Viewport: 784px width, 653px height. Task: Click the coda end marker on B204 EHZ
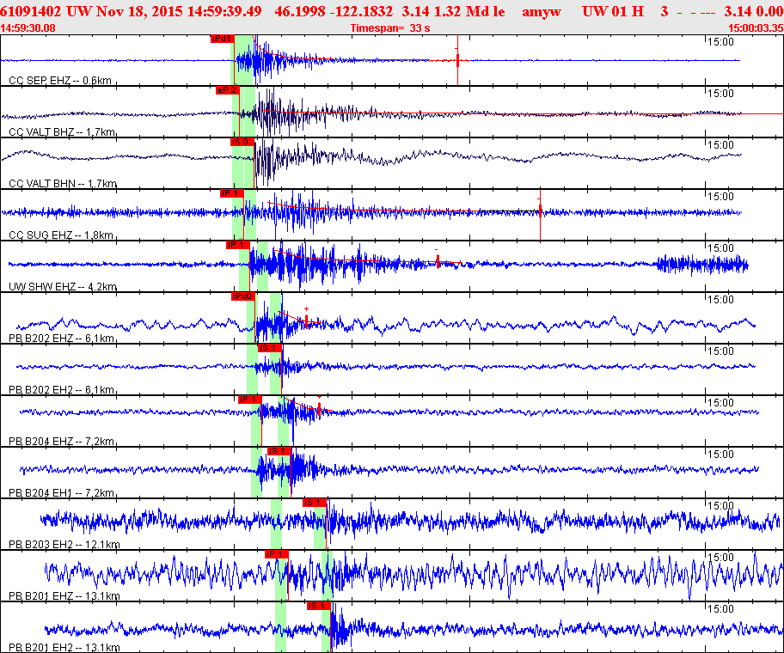(x=319, y=408)
